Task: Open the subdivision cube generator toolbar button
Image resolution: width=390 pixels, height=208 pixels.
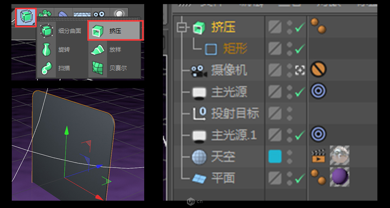Action: tap(26, 17)
